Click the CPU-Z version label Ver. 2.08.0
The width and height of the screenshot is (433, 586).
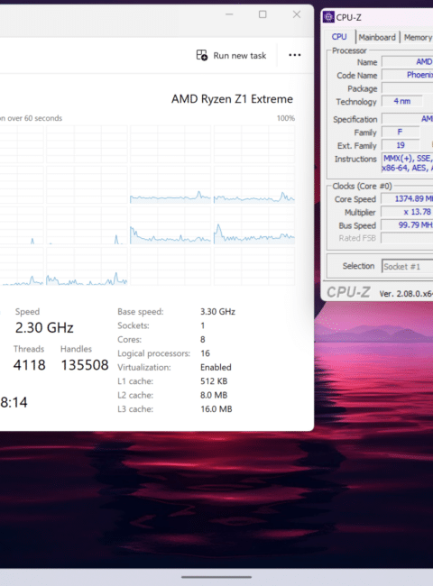point(406,294)
